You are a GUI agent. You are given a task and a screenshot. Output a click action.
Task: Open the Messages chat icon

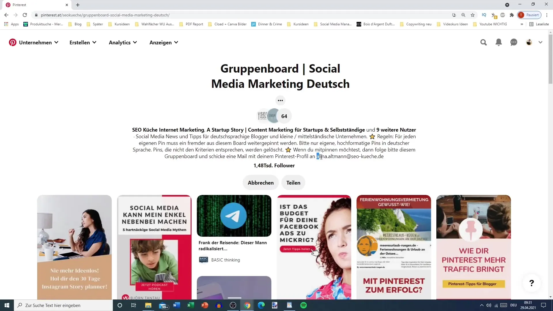514,42
